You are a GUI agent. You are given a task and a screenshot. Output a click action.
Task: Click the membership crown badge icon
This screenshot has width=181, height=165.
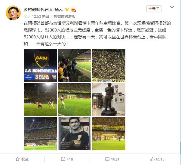[x=73, y=10]
